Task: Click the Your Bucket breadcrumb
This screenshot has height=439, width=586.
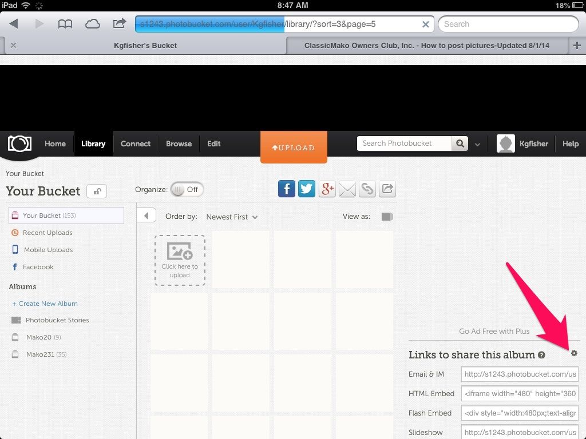Action: coord(25,174)
